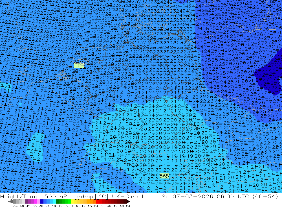
Task: Click the '06:00 UTC' time text
Action: [233, 197]
